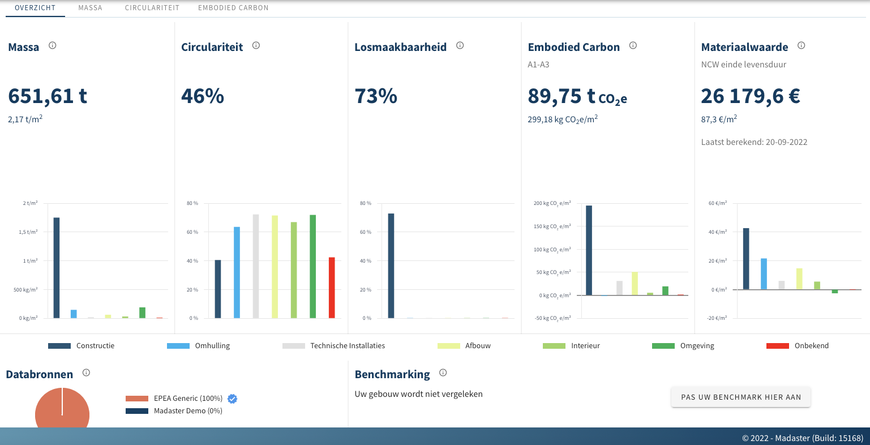Click the info icon next to Embodied Carbon
870x445 pixels.
click(633, 46)
